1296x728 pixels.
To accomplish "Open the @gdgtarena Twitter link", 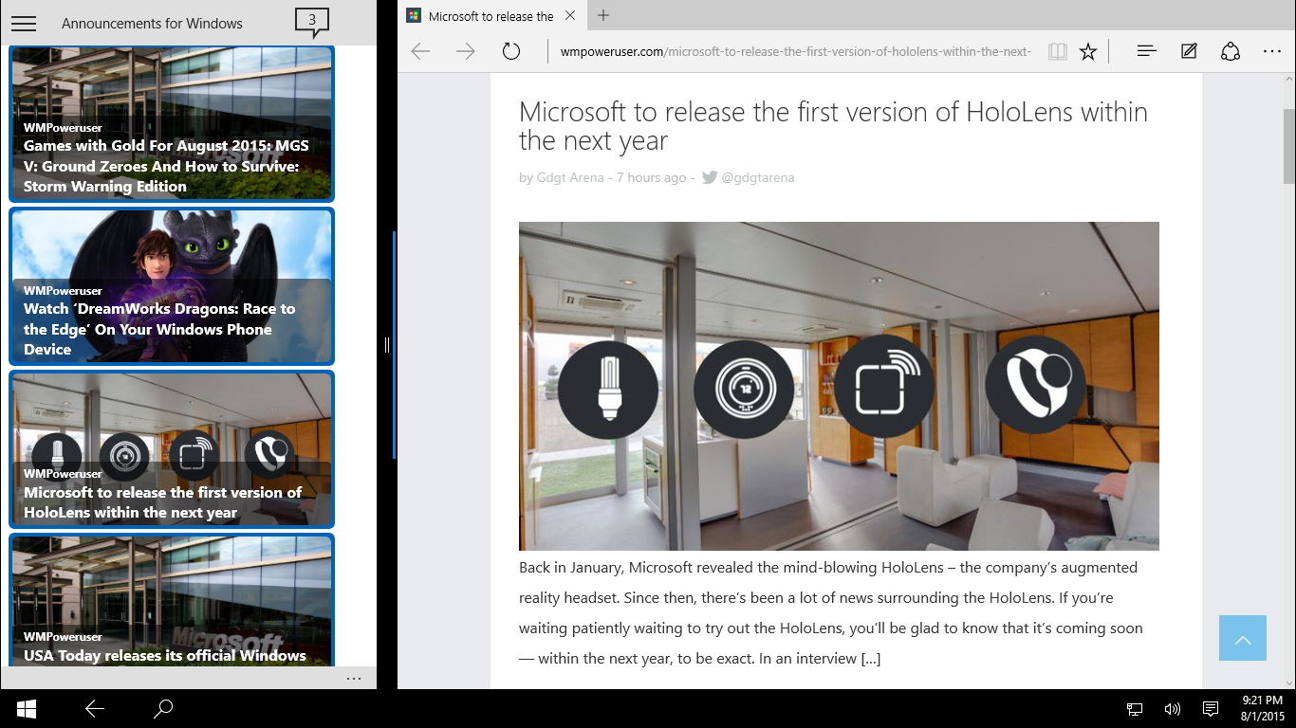I will [758, 177].
